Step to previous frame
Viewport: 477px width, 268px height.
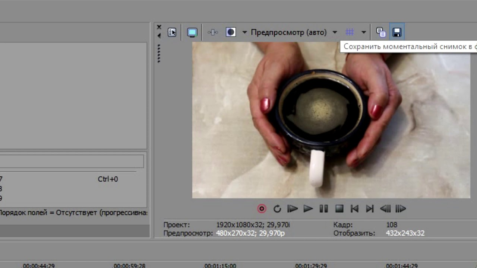(385, 209)
